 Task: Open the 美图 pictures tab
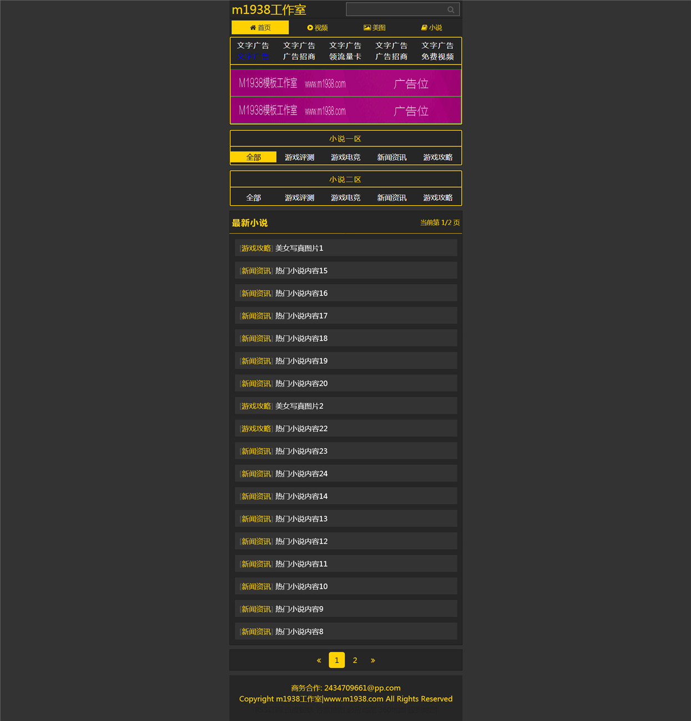tap(375, 28)
